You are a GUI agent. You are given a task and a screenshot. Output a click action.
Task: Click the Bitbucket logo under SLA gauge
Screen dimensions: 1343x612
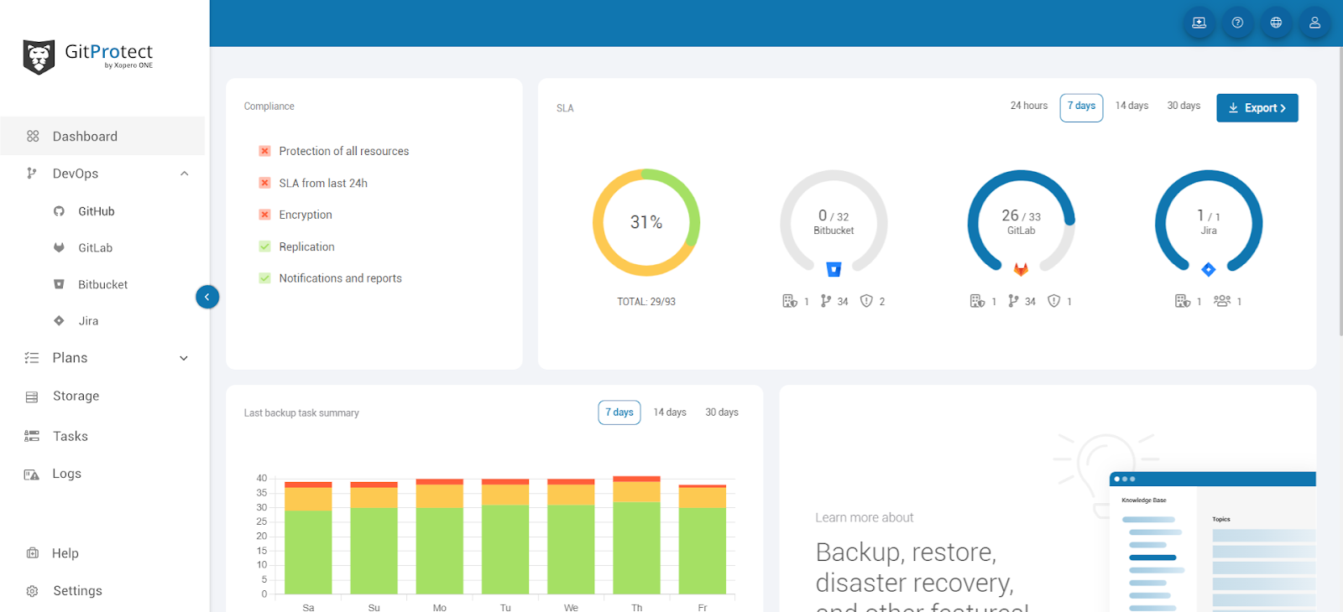click(833, 269)
